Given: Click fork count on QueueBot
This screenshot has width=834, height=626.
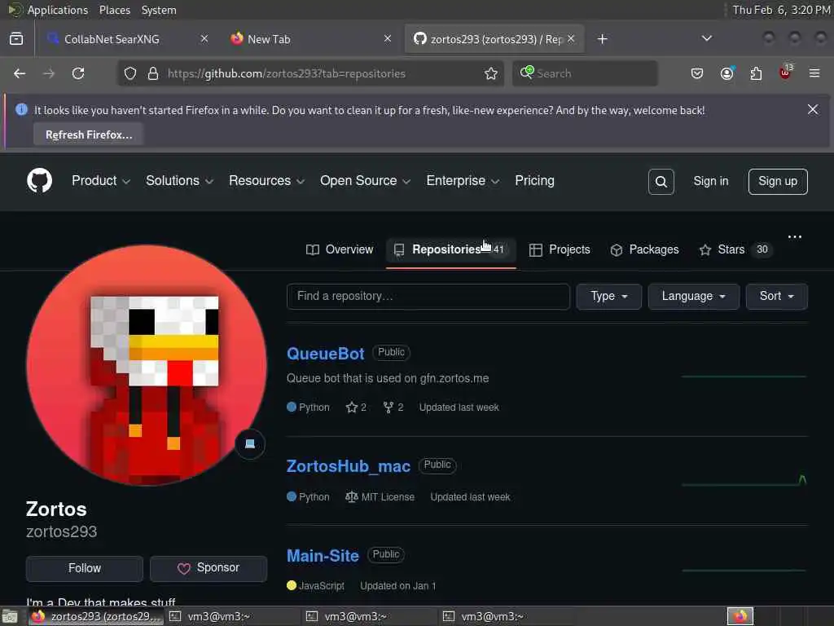Looking at the screenshot, I should (393, 408).
